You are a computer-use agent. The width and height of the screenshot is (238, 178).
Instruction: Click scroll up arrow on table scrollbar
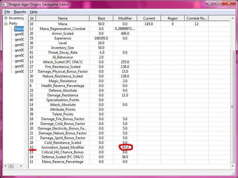point(233,18)
